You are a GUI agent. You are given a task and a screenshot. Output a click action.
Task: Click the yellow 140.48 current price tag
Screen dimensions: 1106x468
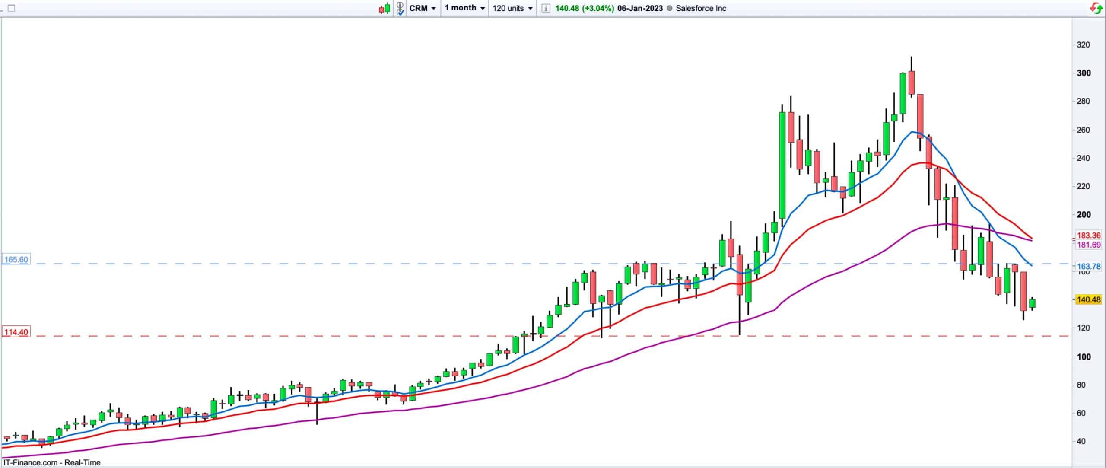pos(1088,299)
